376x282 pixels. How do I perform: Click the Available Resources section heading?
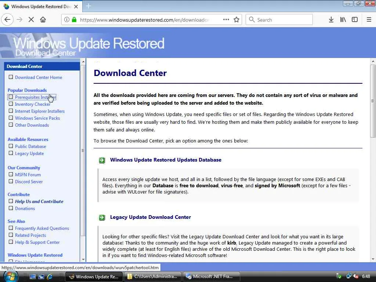click(28, 140)
